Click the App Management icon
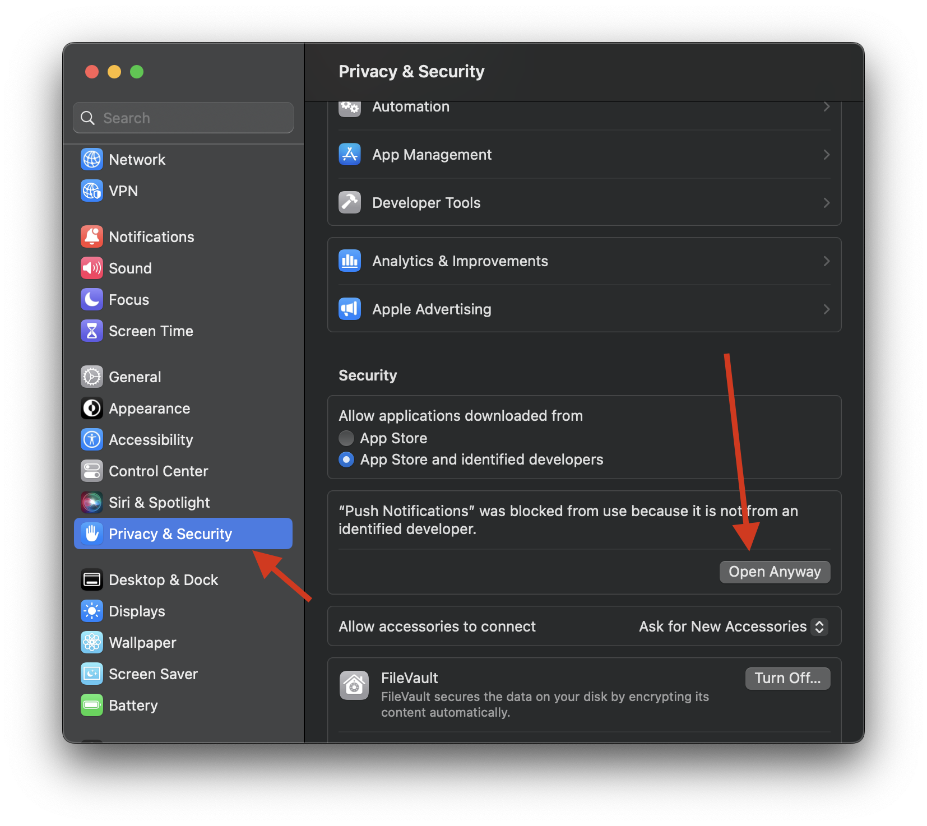 click(350, 154)
